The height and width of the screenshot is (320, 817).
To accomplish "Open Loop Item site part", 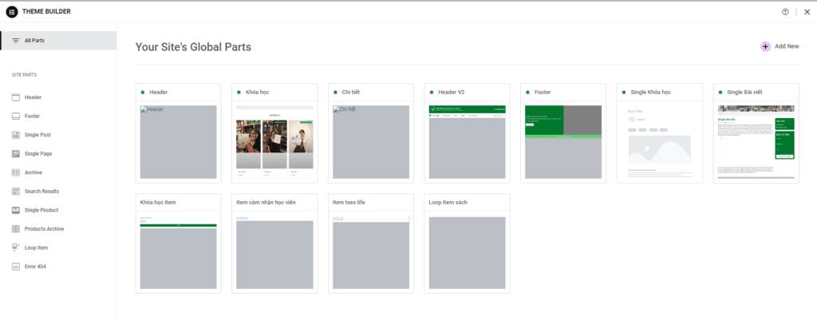I will pos(36,247).
